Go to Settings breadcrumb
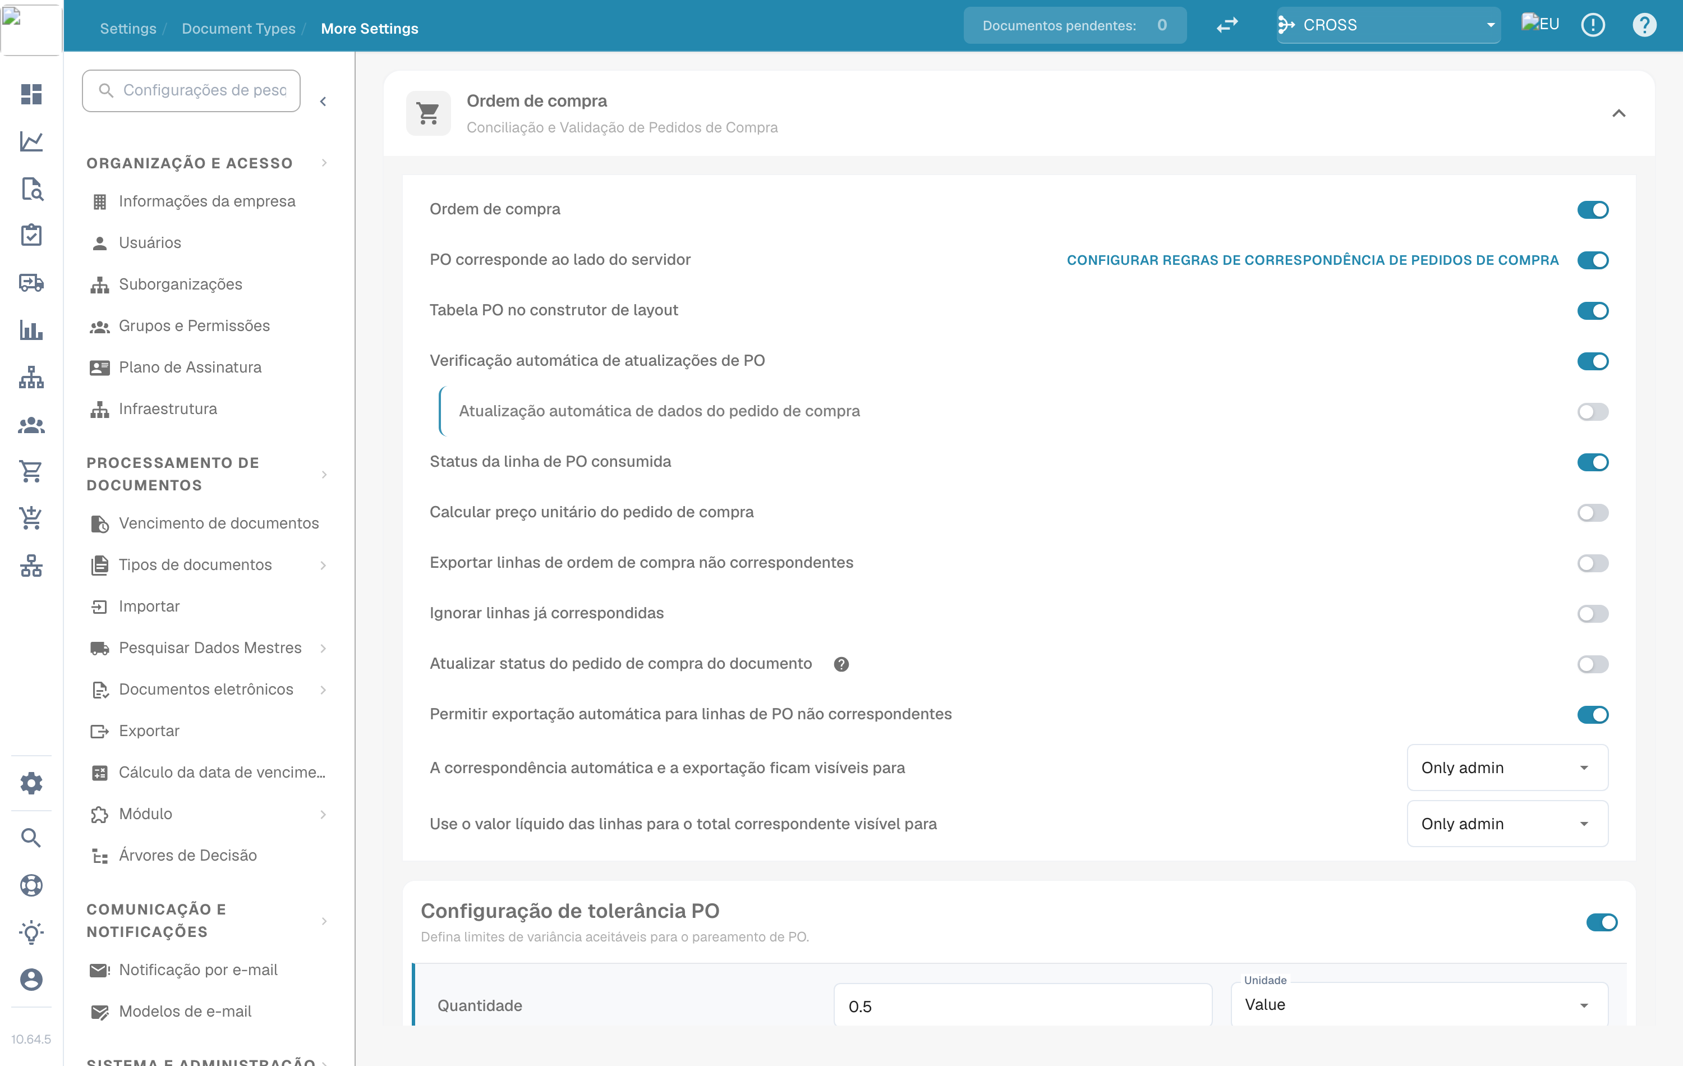Image resolution: width=1683 pixels, height=1066 pixels. (128, 29)
